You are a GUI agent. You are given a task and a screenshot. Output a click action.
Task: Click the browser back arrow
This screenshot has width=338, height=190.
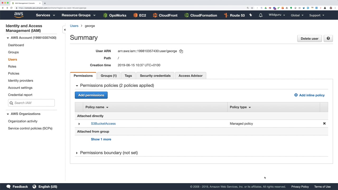[x=3, y=8]
